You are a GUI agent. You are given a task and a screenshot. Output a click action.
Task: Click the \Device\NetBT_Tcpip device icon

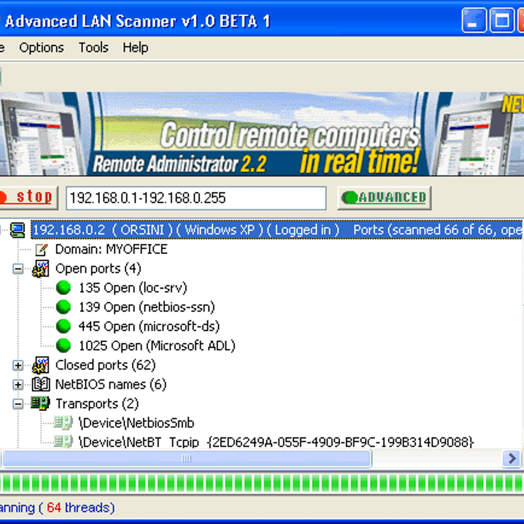64,442
